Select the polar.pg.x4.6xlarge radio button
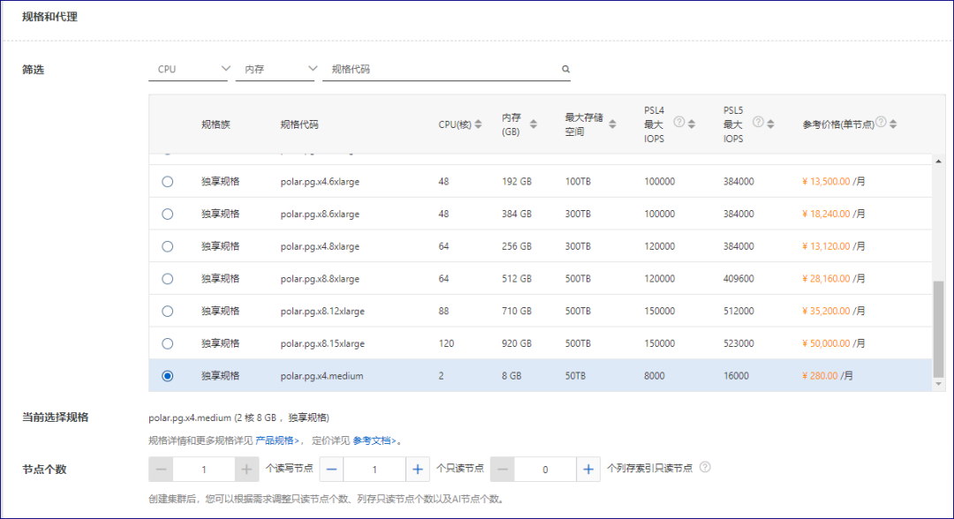954x519 pixels. coord(168,181)
